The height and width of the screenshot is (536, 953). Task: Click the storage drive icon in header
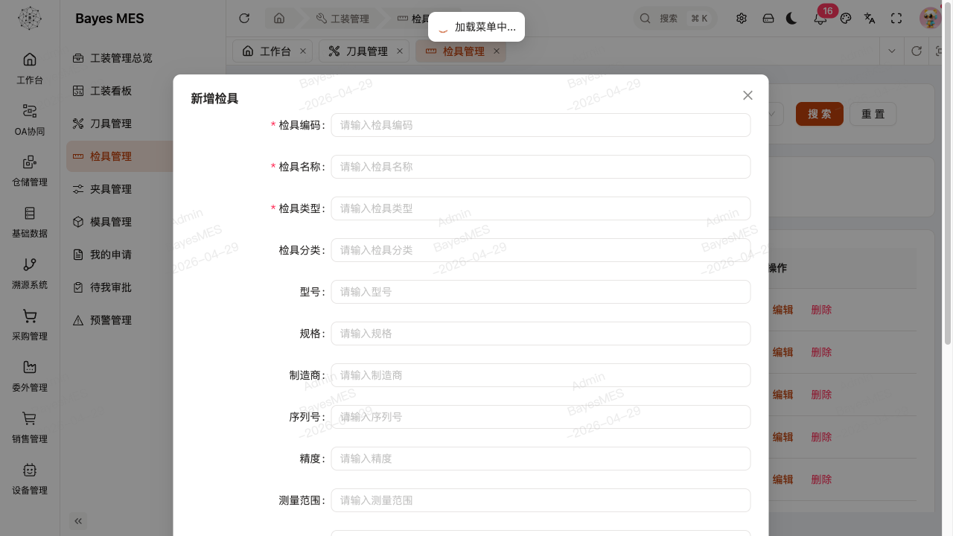(768, 19)
